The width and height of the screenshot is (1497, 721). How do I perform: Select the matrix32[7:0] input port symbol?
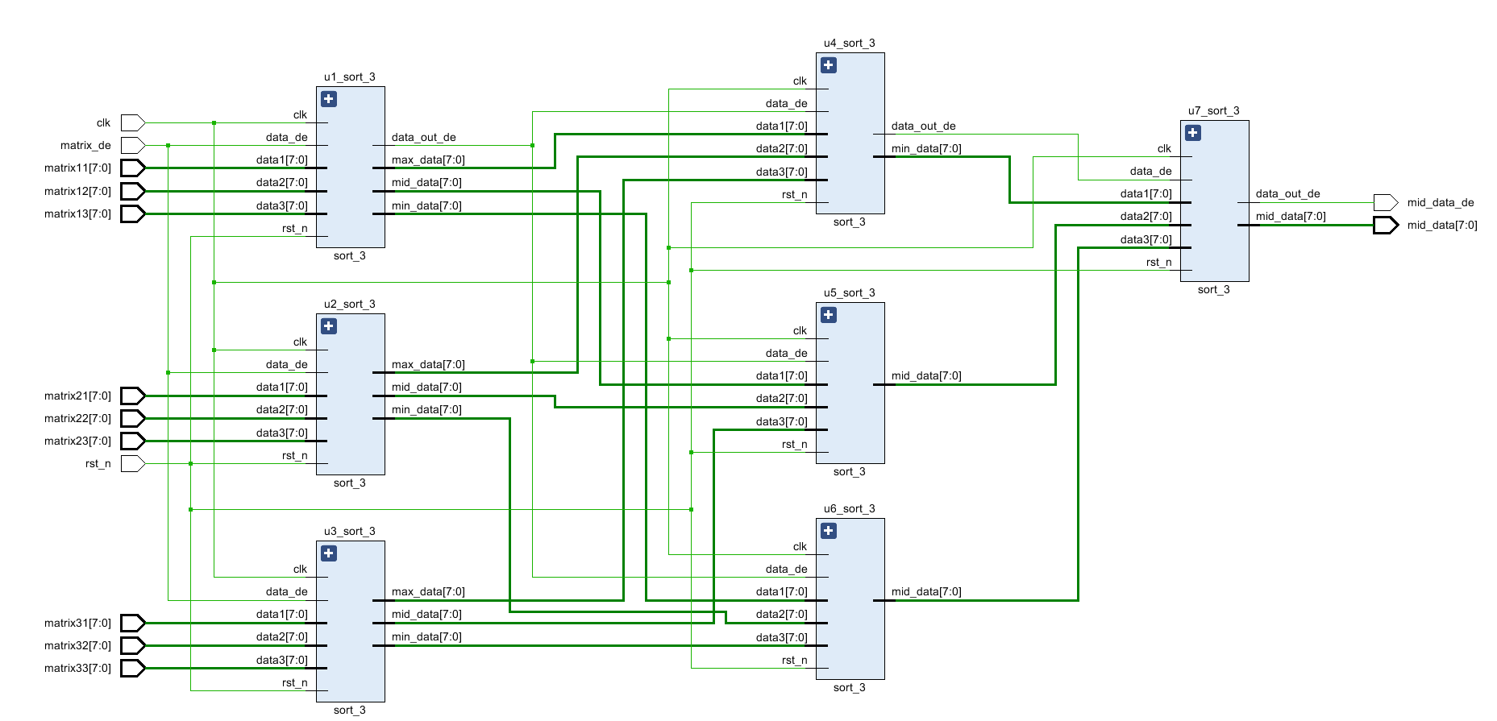point(133,645)
